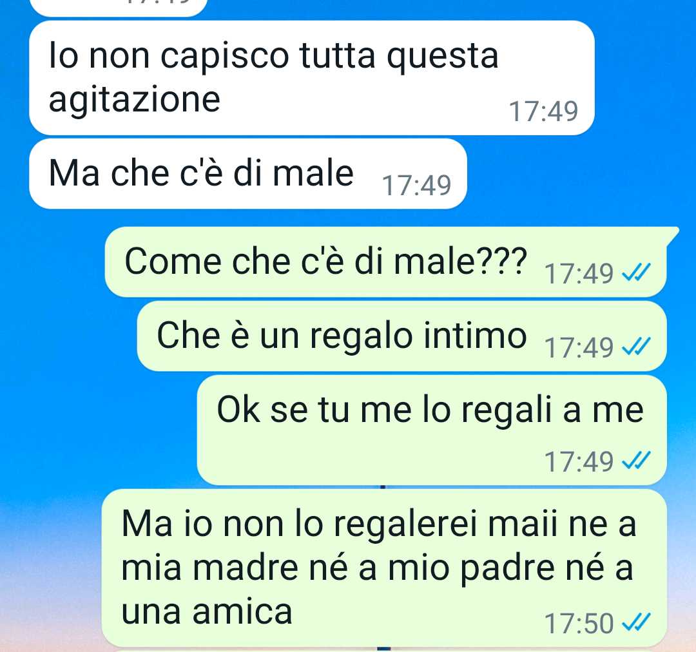Tap sent bubble 'Che è un regalo intimo'

(401, 336)
